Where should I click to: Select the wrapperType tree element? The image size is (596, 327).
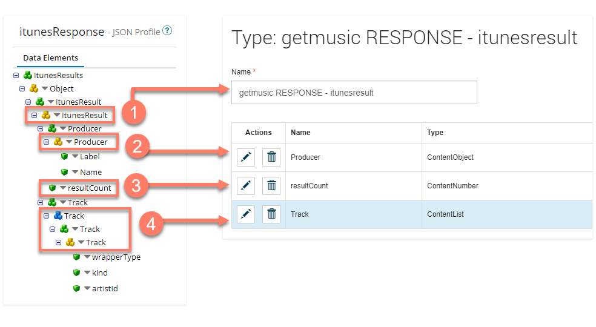[116, 257]
